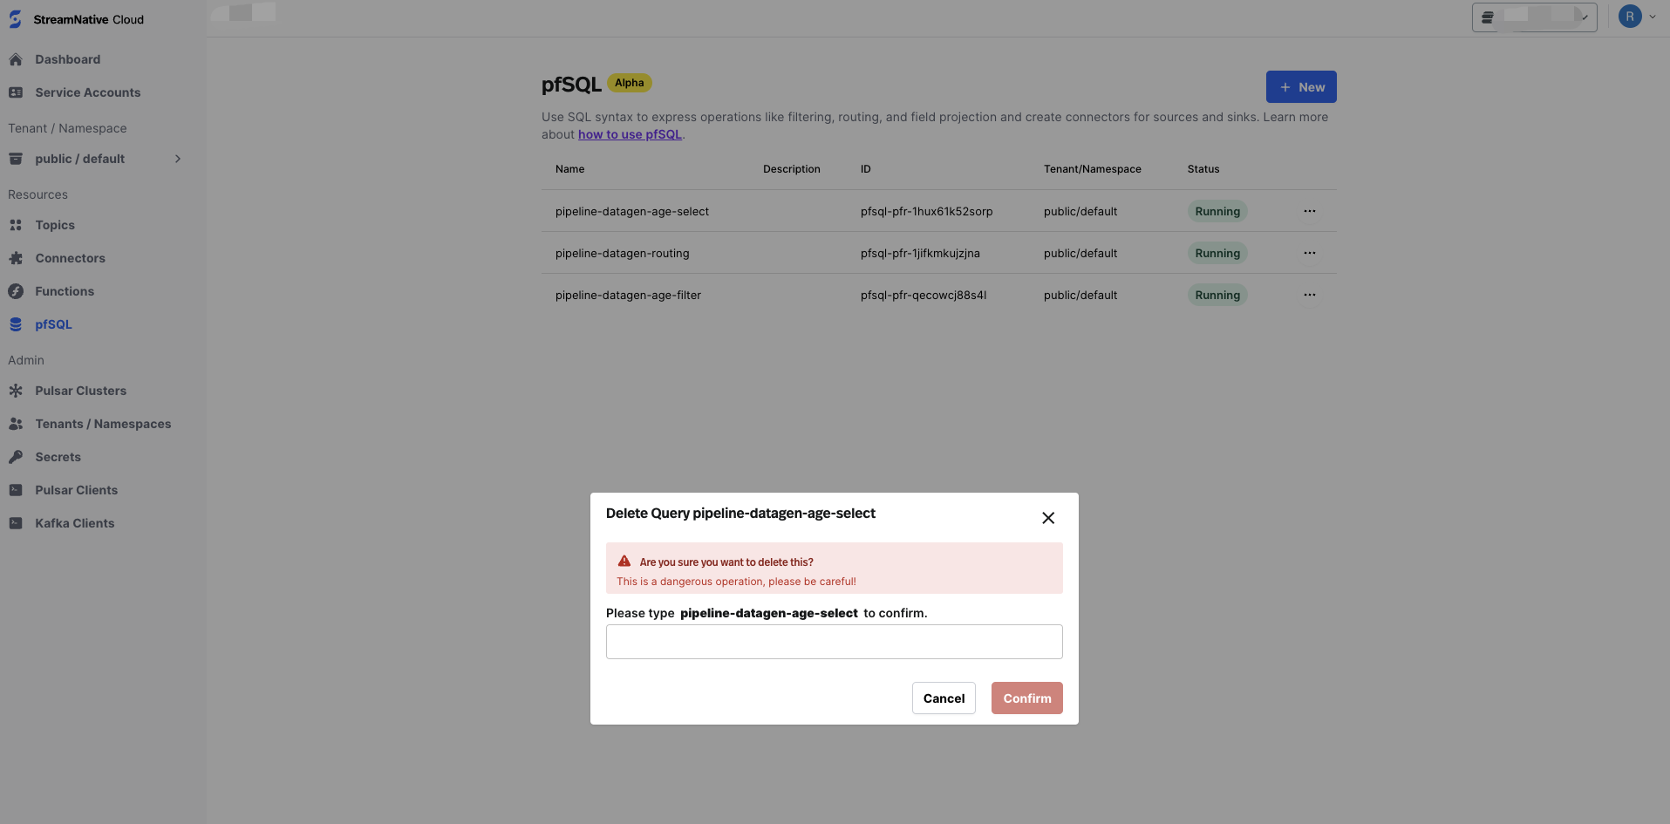Click the confirmation text input field

(834, 642)
